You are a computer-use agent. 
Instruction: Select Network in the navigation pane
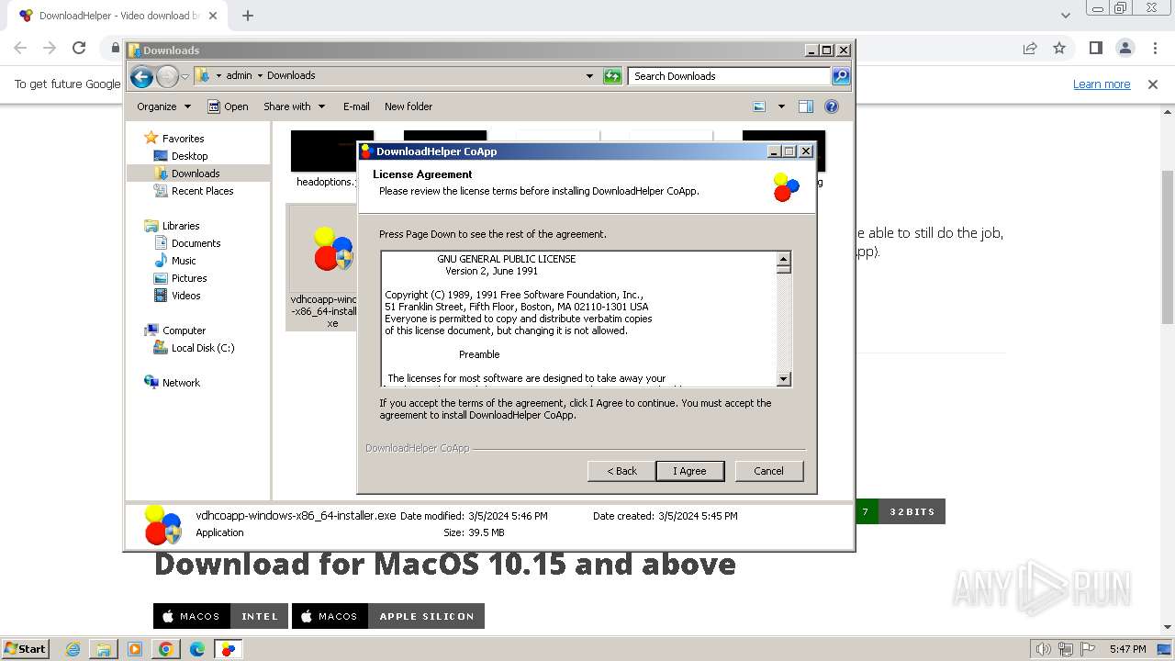[x=181, y=383]
